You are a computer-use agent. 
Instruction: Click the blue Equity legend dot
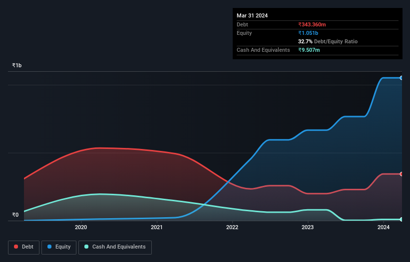[49, 247]
